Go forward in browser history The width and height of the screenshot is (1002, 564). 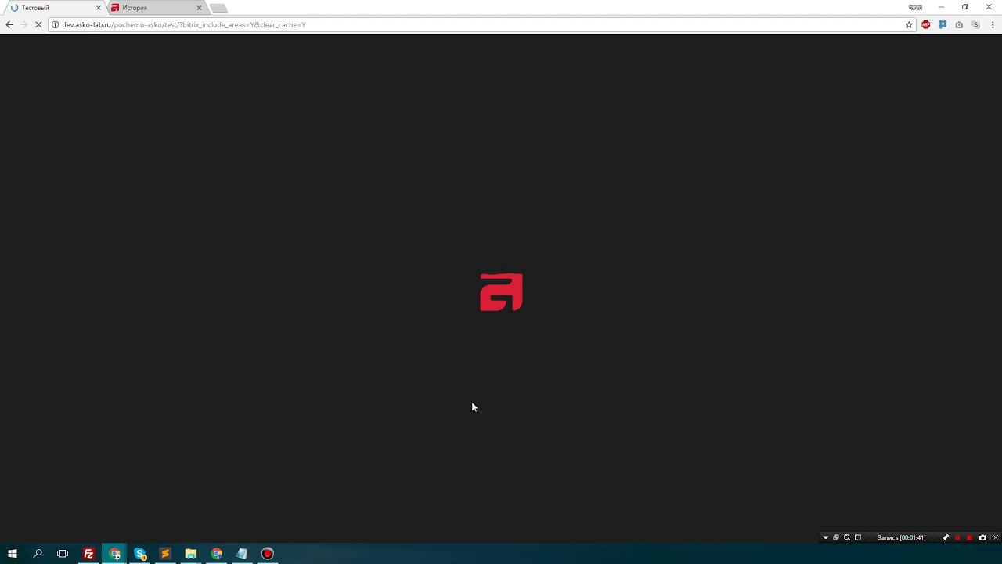click(x=24, y=24)
